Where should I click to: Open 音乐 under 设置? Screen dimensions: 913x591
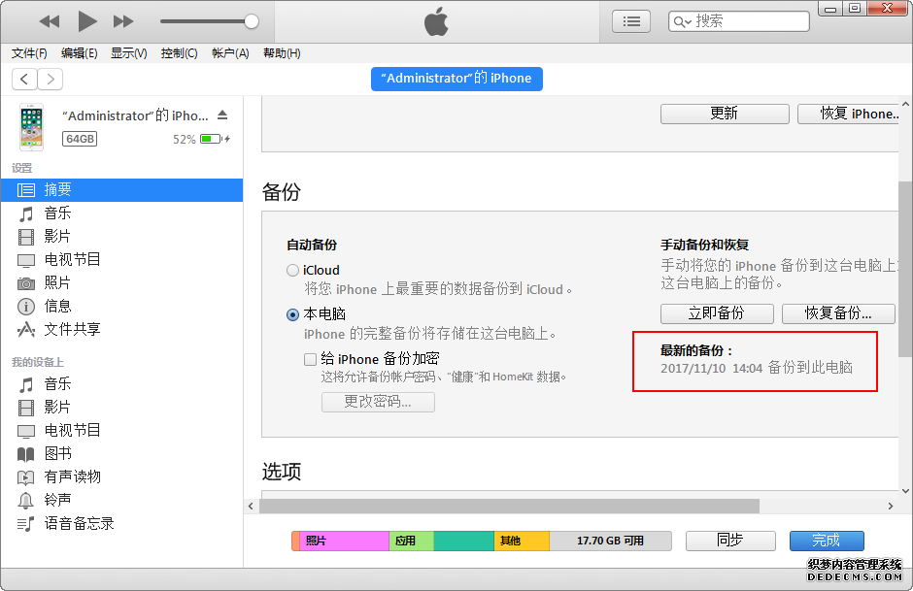[x=121, y=213]
